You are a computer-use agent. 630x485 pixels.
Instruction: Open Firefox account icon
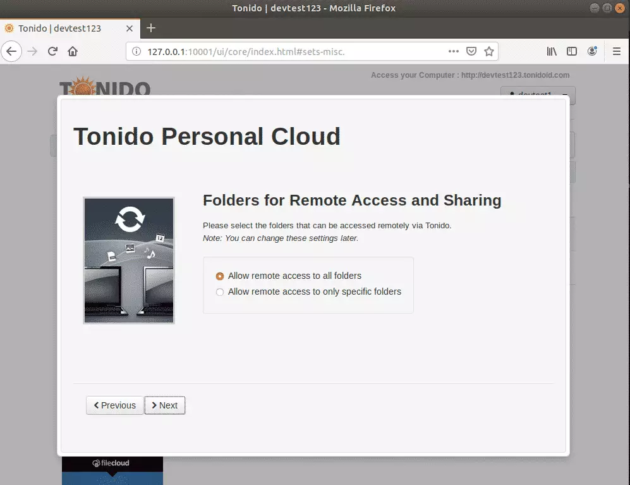pos(592,51)
